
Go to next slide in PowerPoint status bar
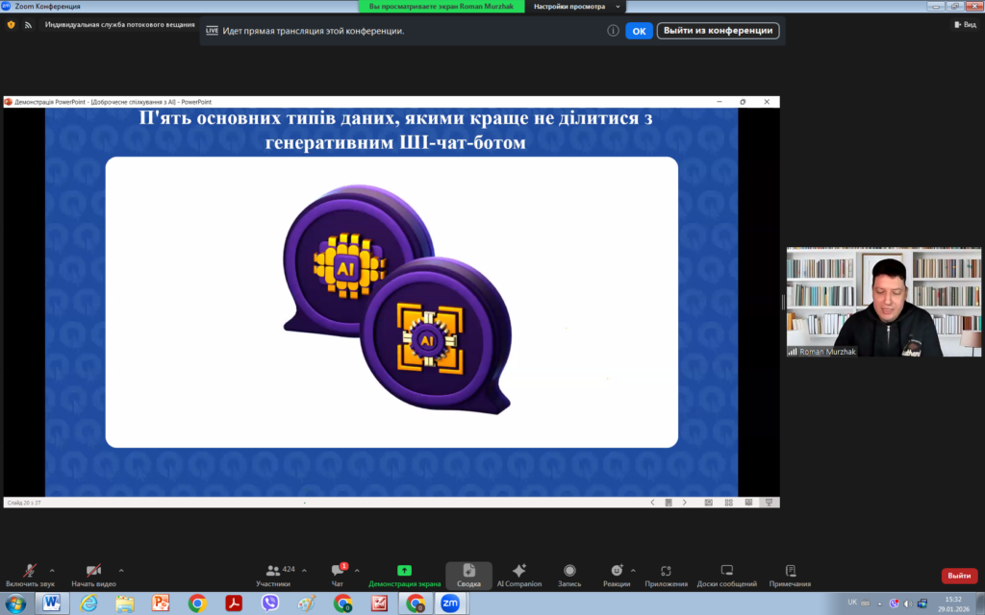pos(684,502)
